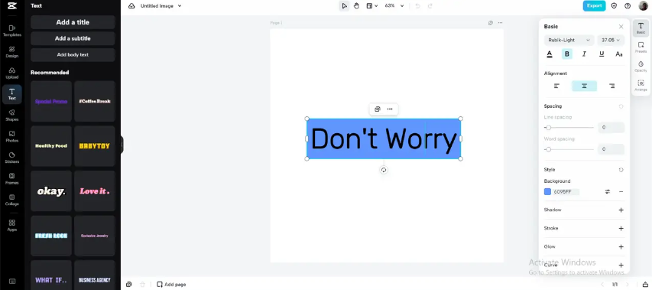Open the Shapes sidebar panel
Image resolution: width=652 pixels, height=290 pixels.
12,116
